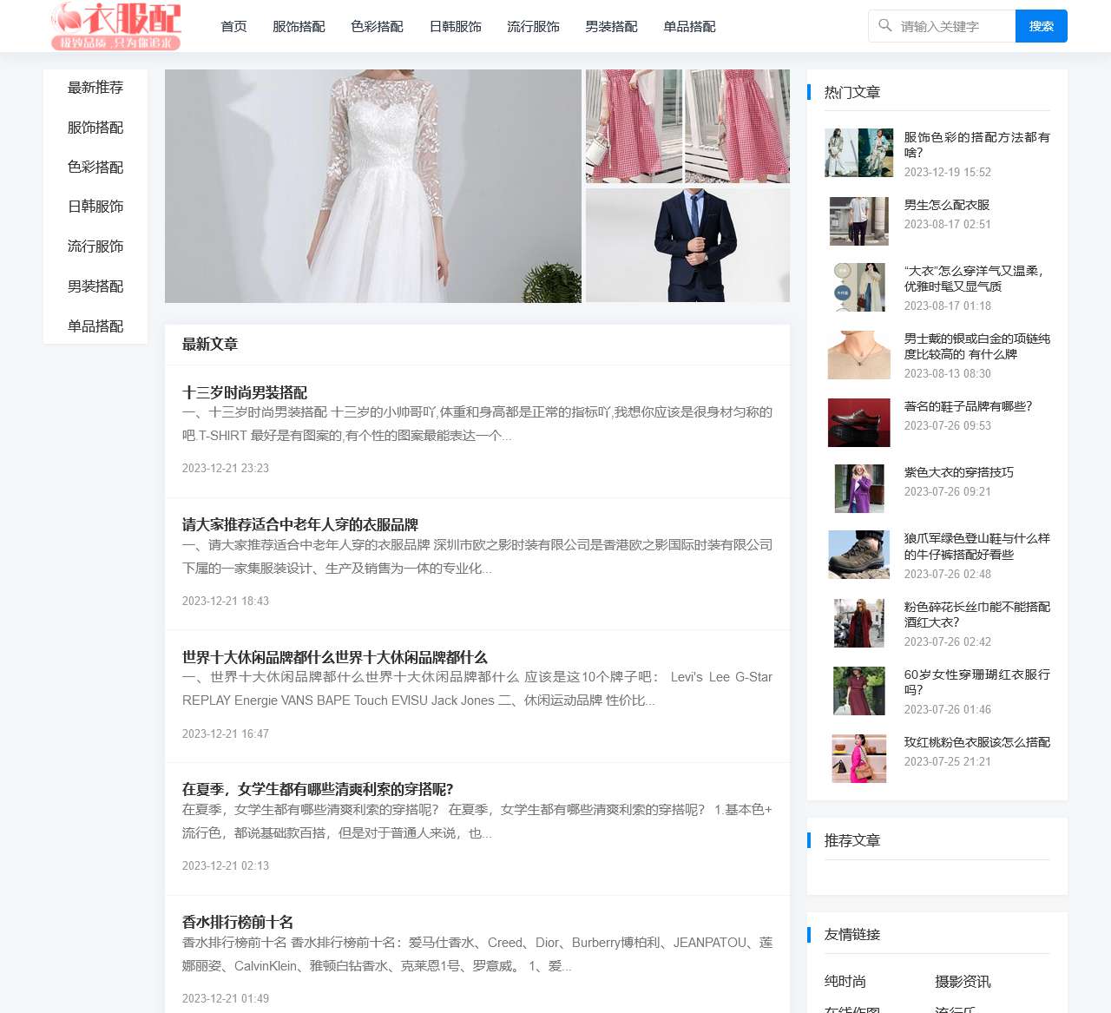Click thumbnail for 紫色大衣的穿搭技巧
The image size is (1111, 1013).
859,488
